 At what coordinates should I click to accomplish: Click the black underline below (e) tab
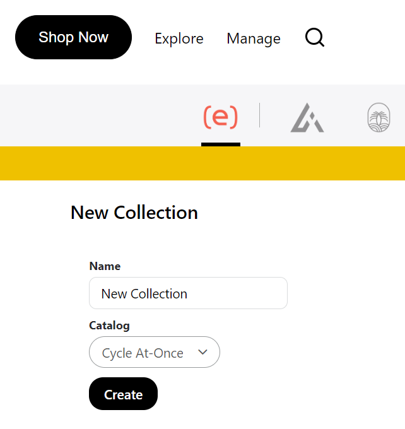click(220, 144)
